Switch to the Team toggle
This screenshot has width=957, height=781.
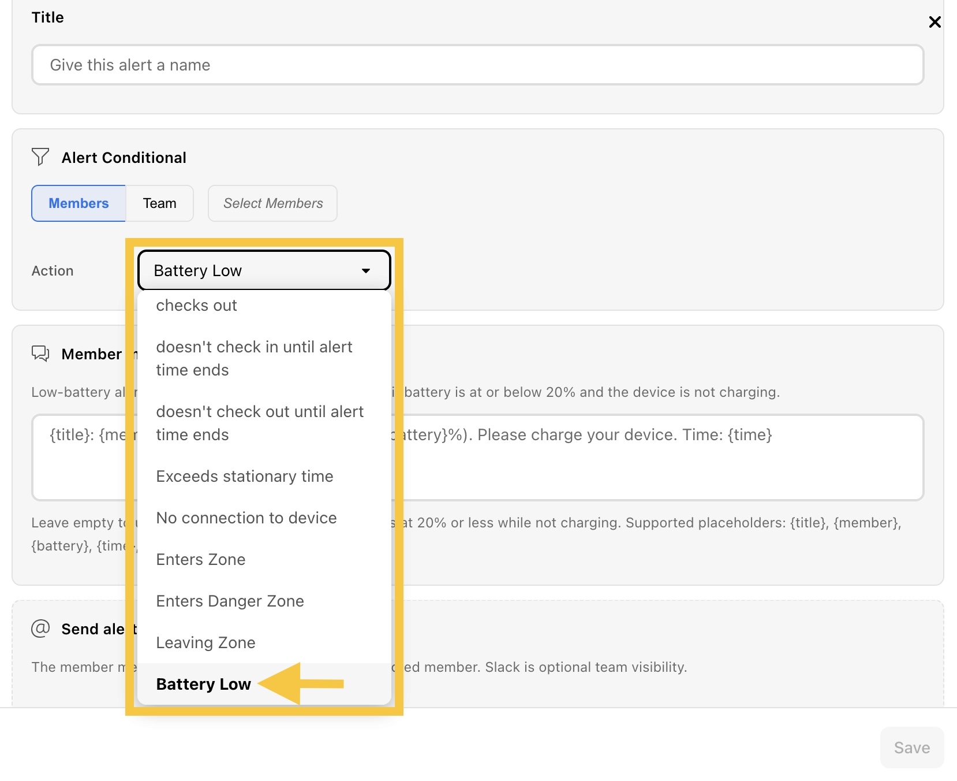pos(160,203)
